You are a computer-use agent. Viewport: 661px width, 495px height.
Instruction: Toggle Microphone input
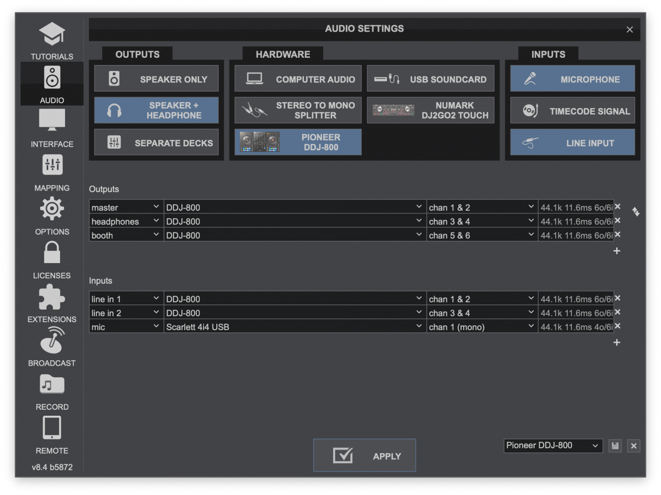[x=573, y=79]
